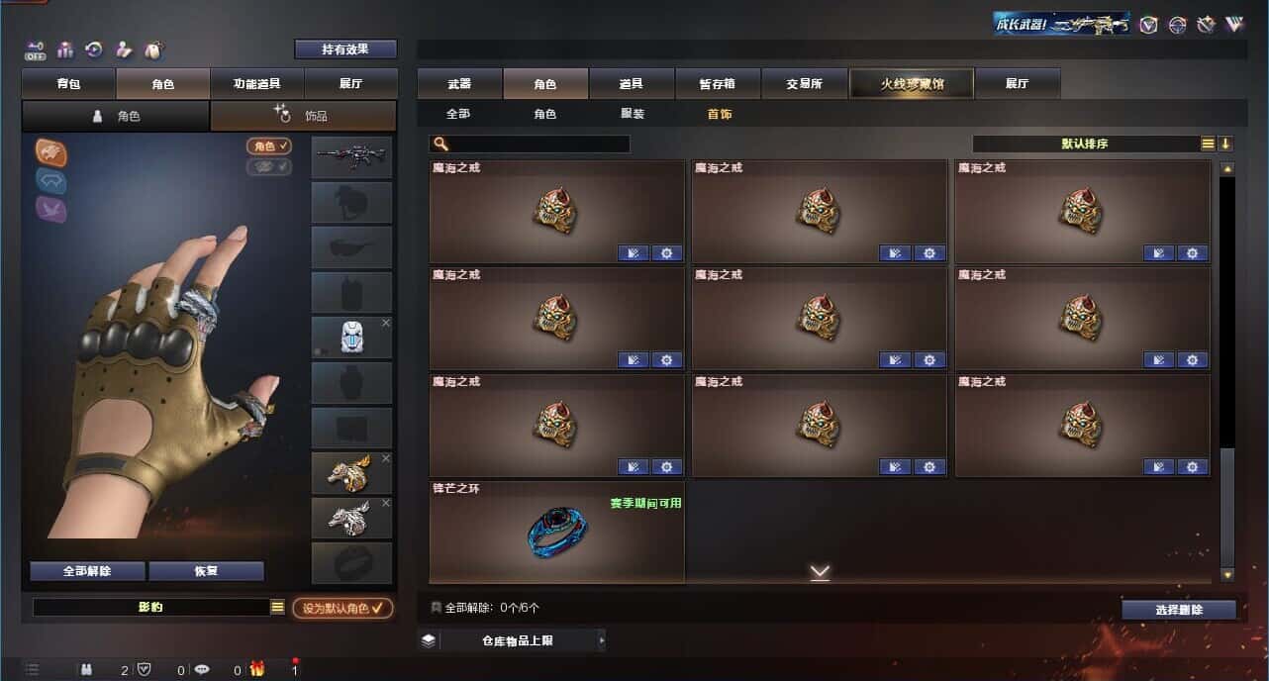1269x681 pixels.
Task: Click the orange wolf emblem icon
Action: point(51,151)
